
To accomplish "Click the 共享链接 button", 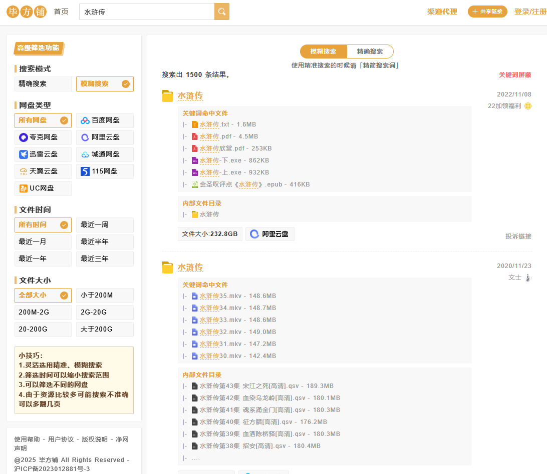I will [x=487, y=11].
